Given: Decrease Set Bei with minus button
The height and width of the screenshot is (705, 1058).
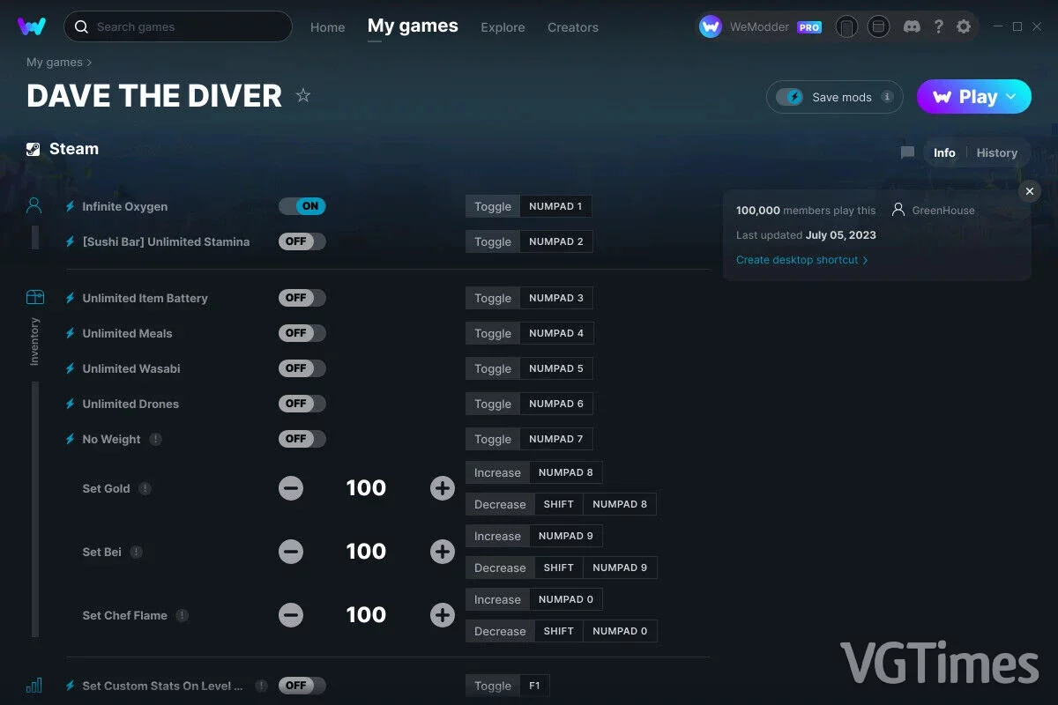Looking at the screenshot, I should click(291, 552).
